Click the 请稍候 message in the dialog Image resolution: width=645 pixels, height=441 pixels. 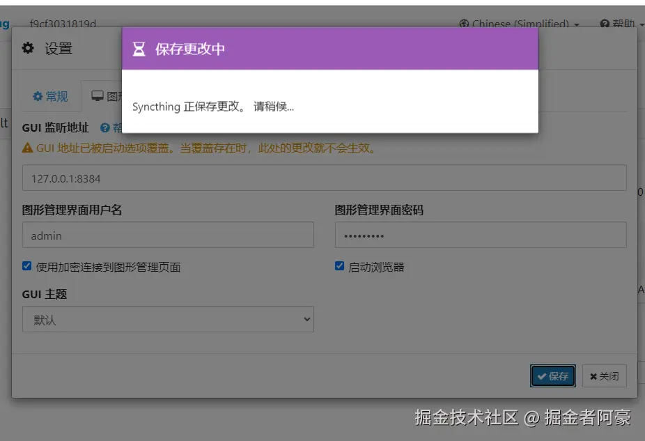274,107
